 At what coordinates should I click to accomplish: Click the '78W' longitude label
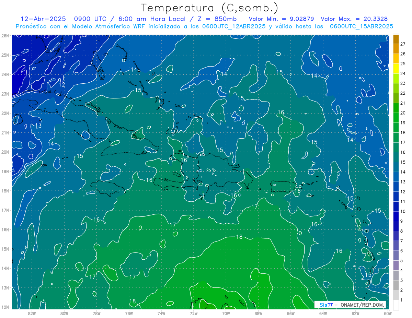click(x=96, y=313)
